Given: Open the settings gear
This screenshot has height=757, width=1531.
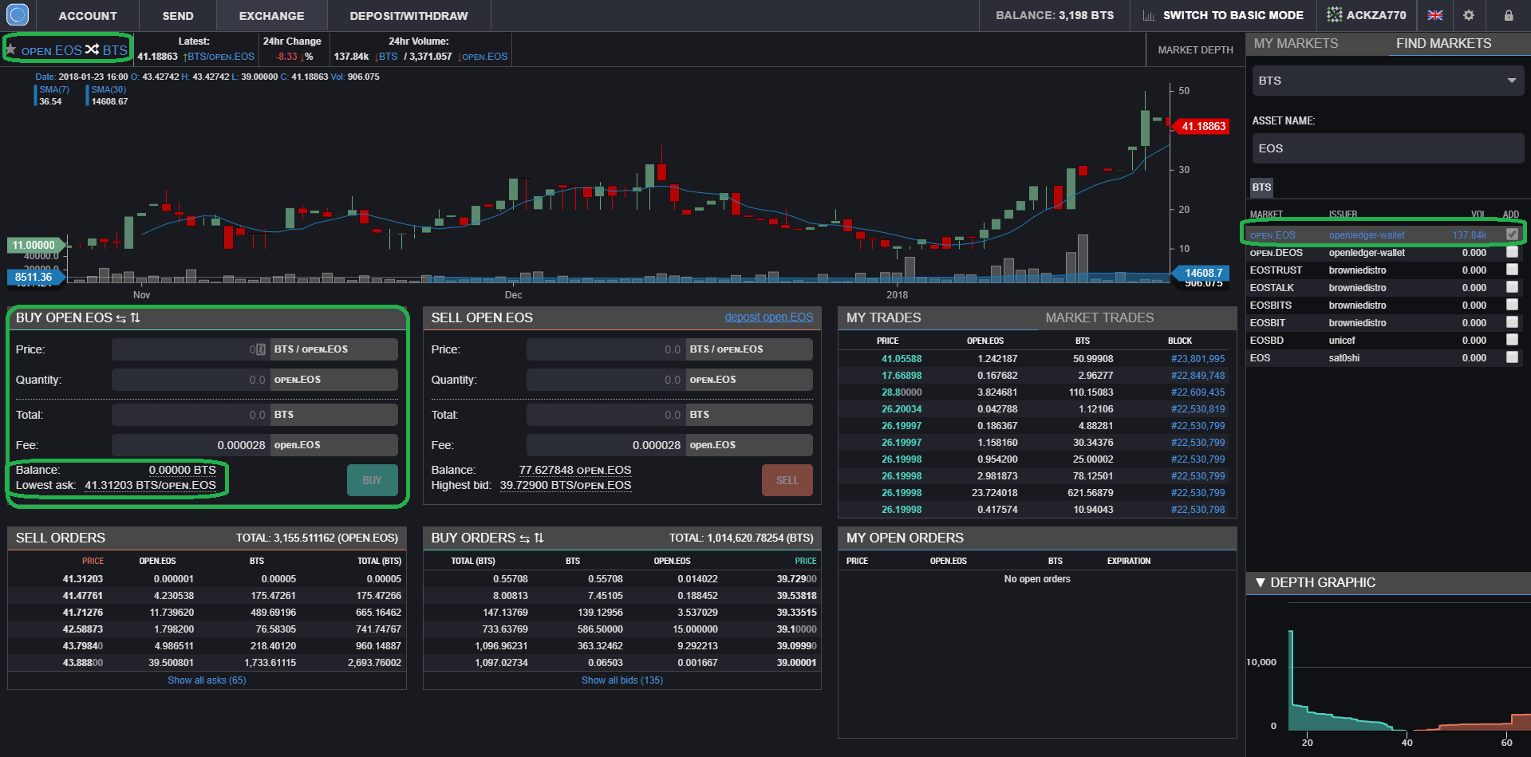Looking at the screenshot, I should point(1469,15).
